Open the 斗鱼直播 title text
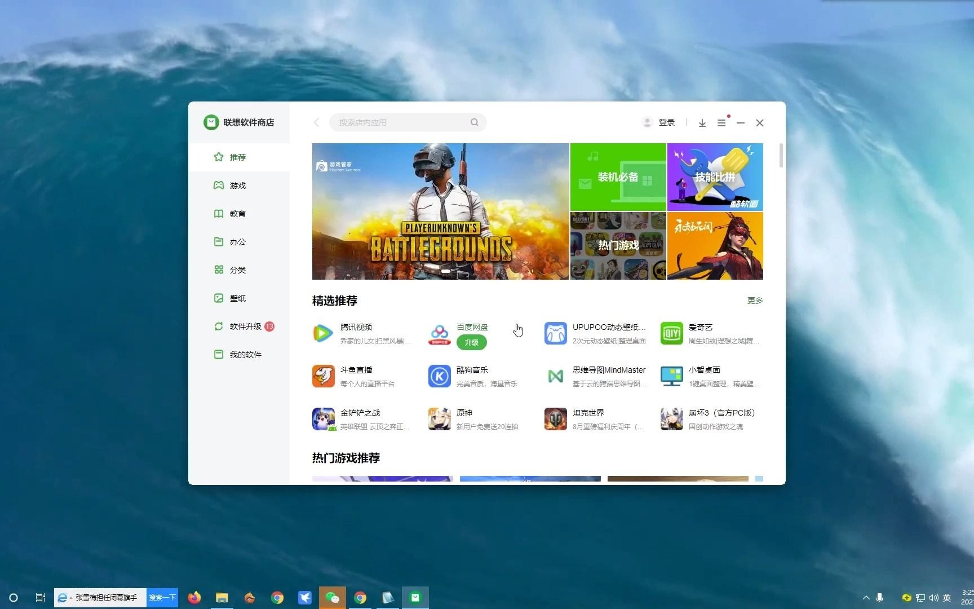 [x=356, y=370]
